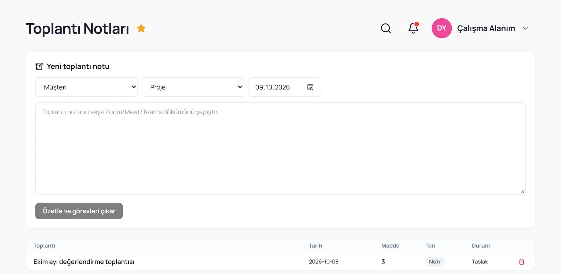Open the Müşteri dropdown
Image resolution: width=561 pixels, height=274 pixels.
coord(87,87)
